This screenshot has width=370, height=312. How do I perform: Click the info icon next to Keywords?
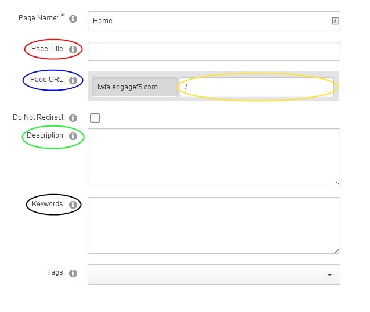point(73,205)
